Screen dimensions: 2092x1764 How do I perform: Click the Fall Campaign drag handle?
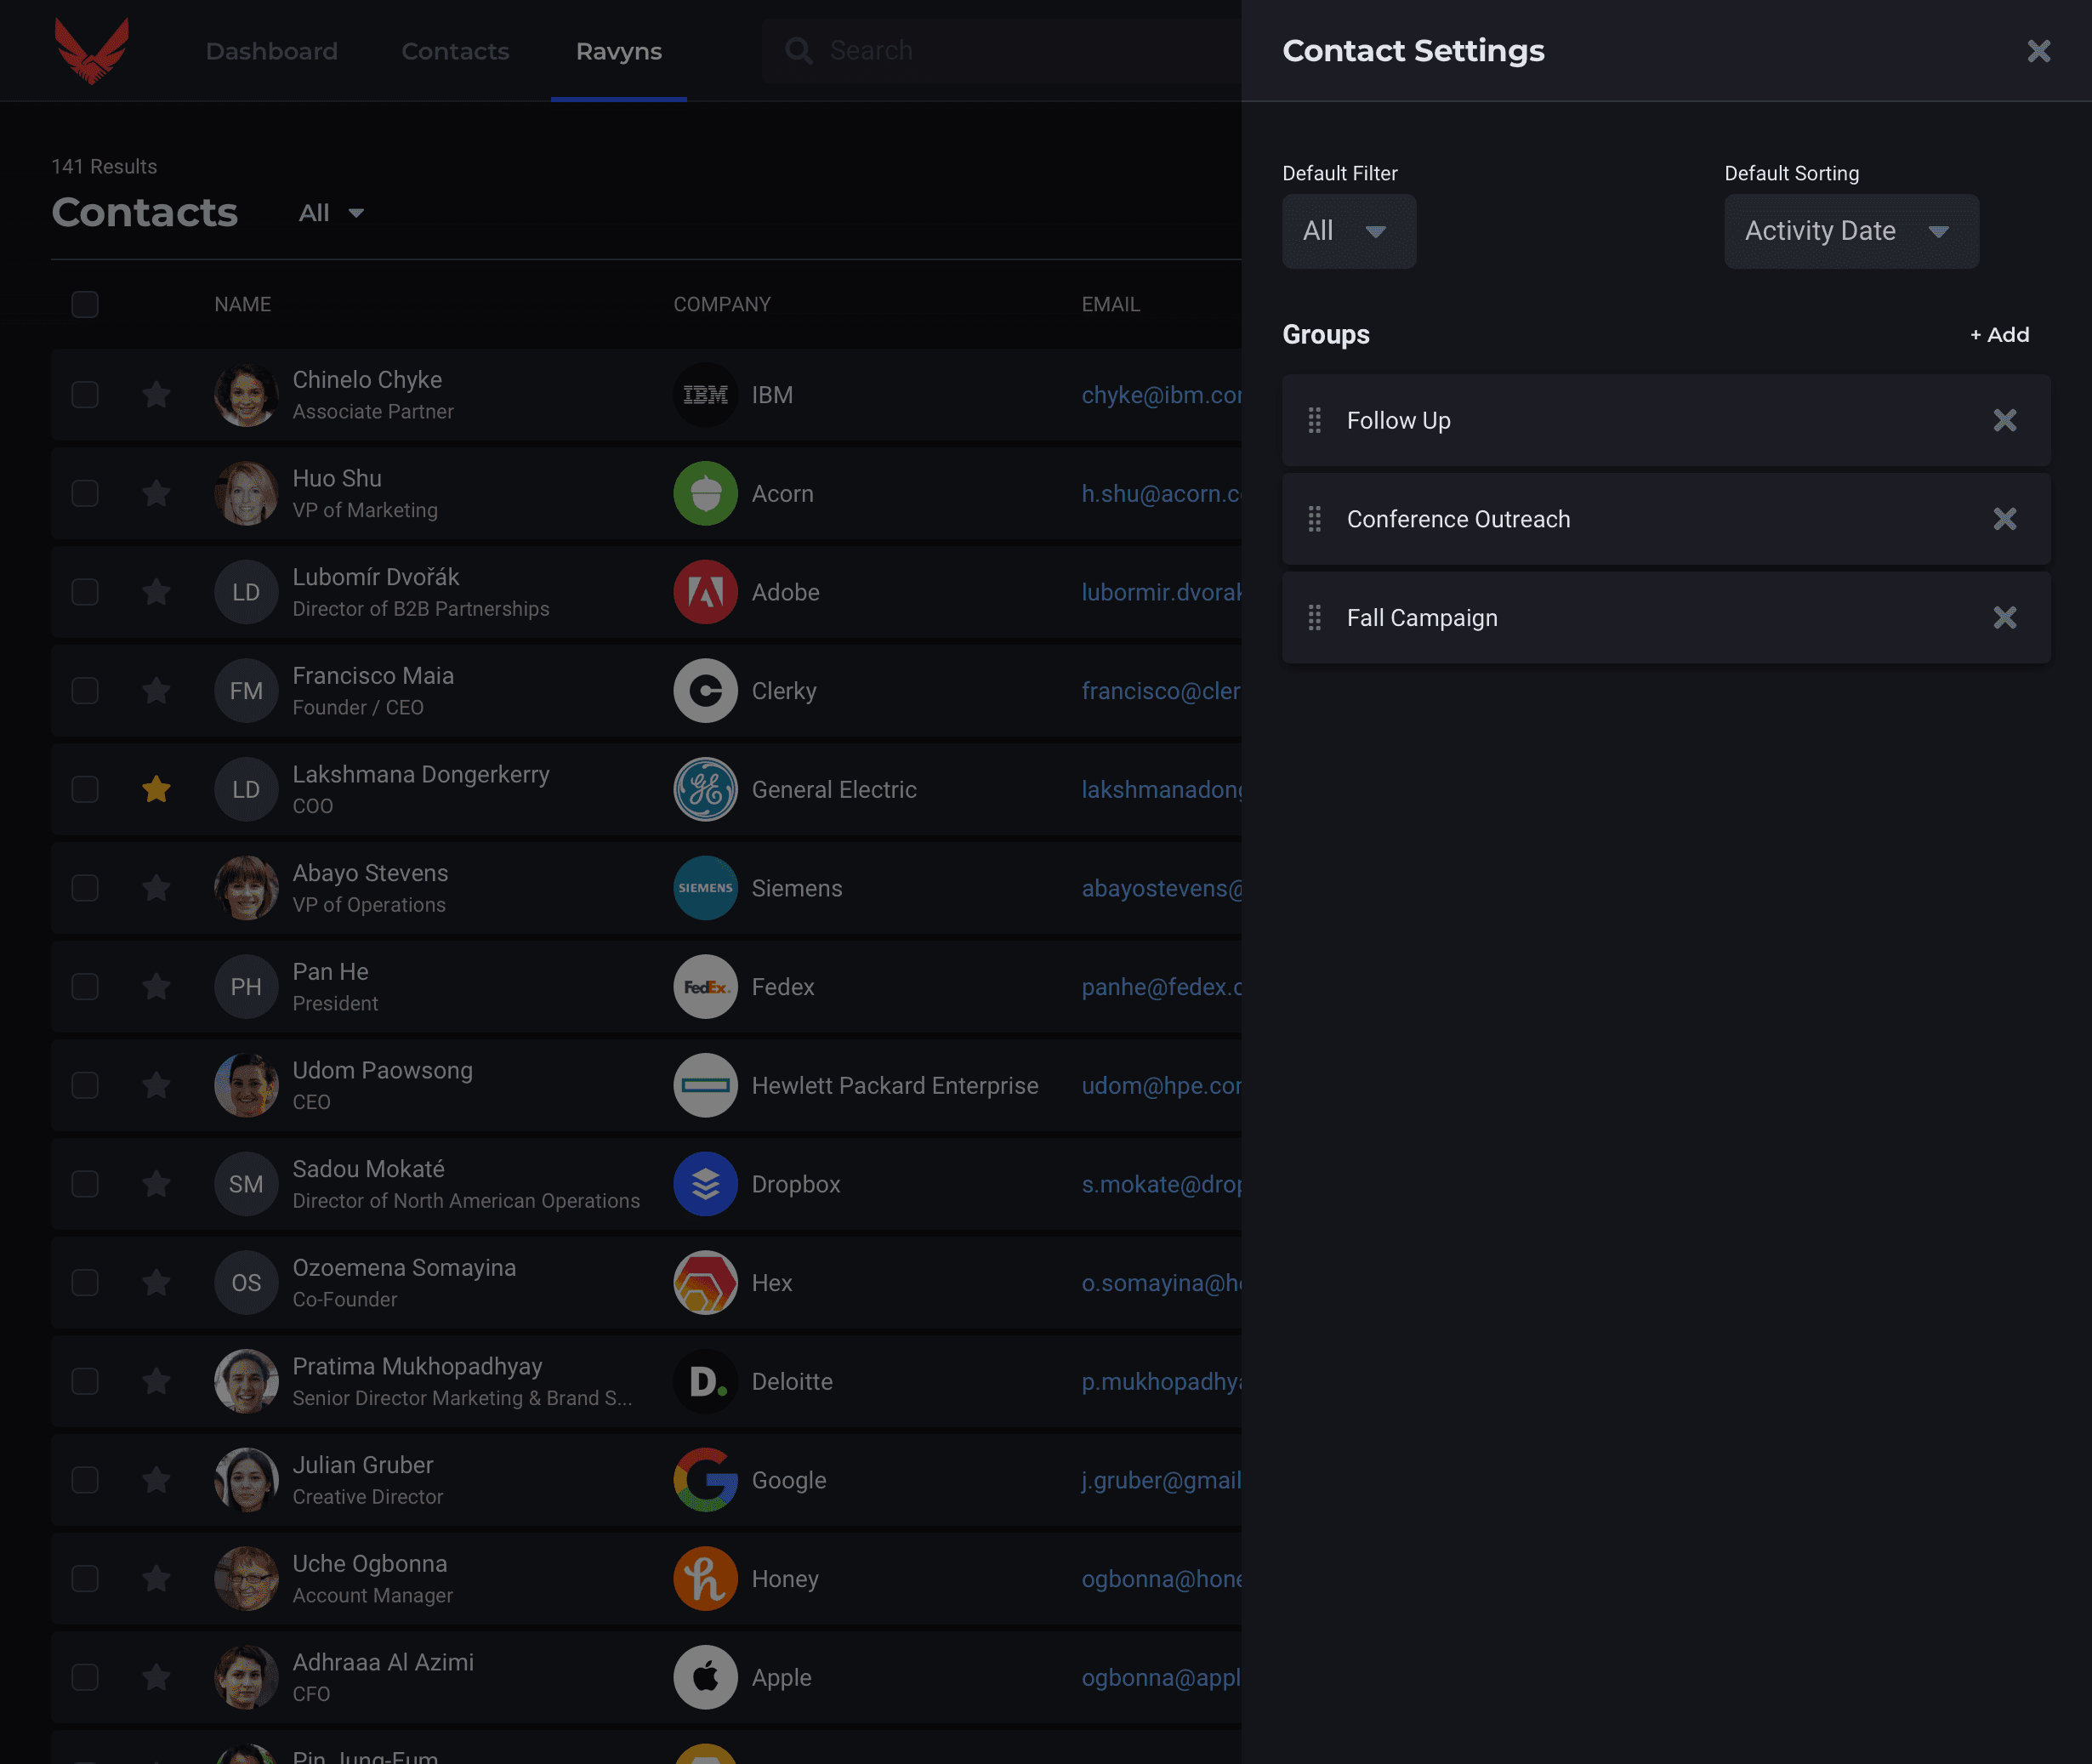(1314, 618)
